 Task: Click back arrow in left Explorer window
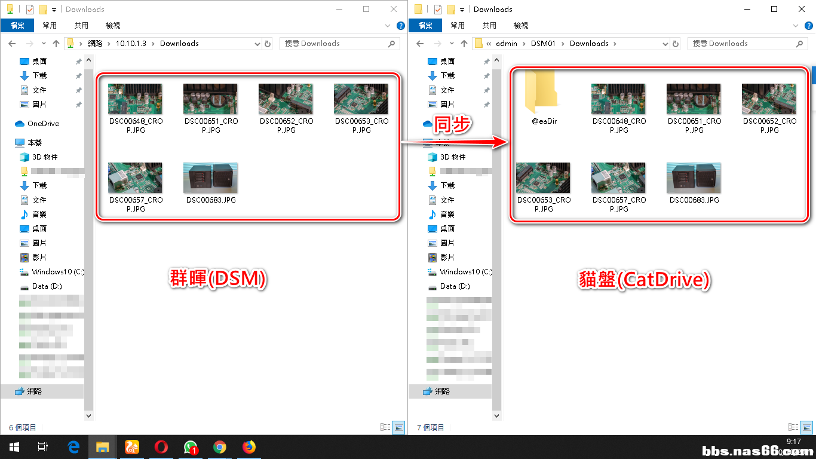[12, 44]
